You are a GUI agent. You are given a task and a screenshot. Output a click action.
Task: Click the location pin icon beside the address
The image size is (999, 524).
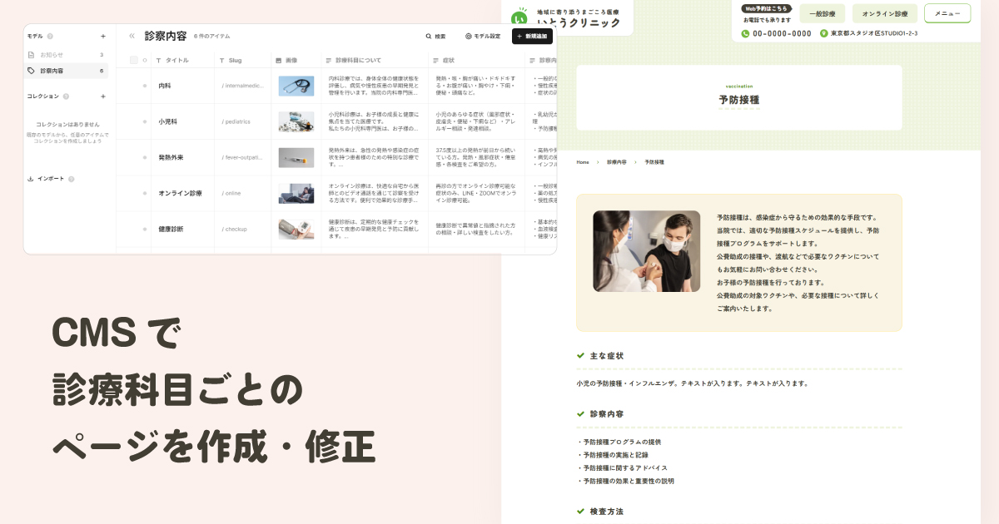click(x=824, y=34)
